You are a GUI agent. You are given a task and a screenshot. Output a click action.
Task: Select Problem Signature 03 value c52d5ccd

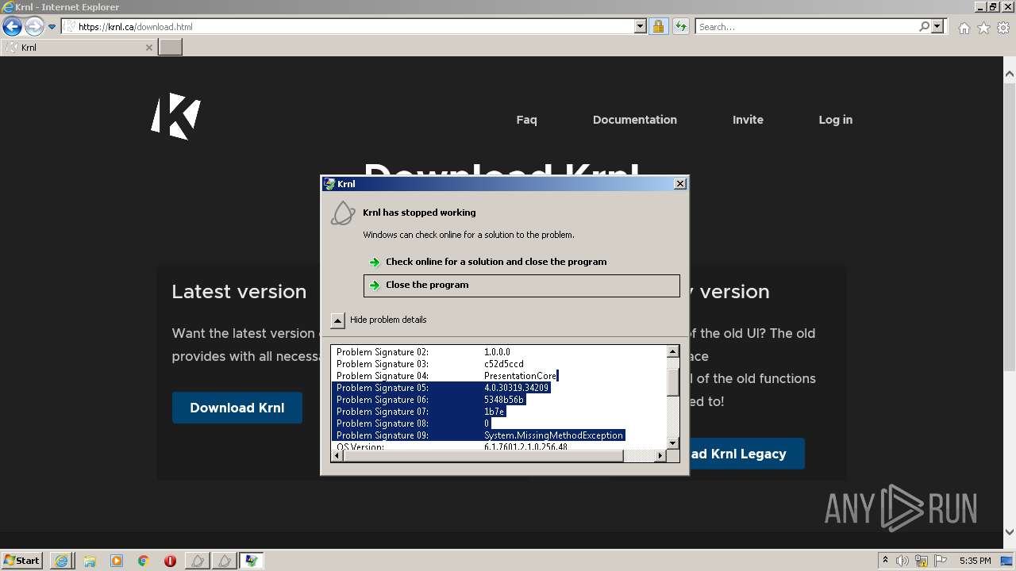[504, 364]
